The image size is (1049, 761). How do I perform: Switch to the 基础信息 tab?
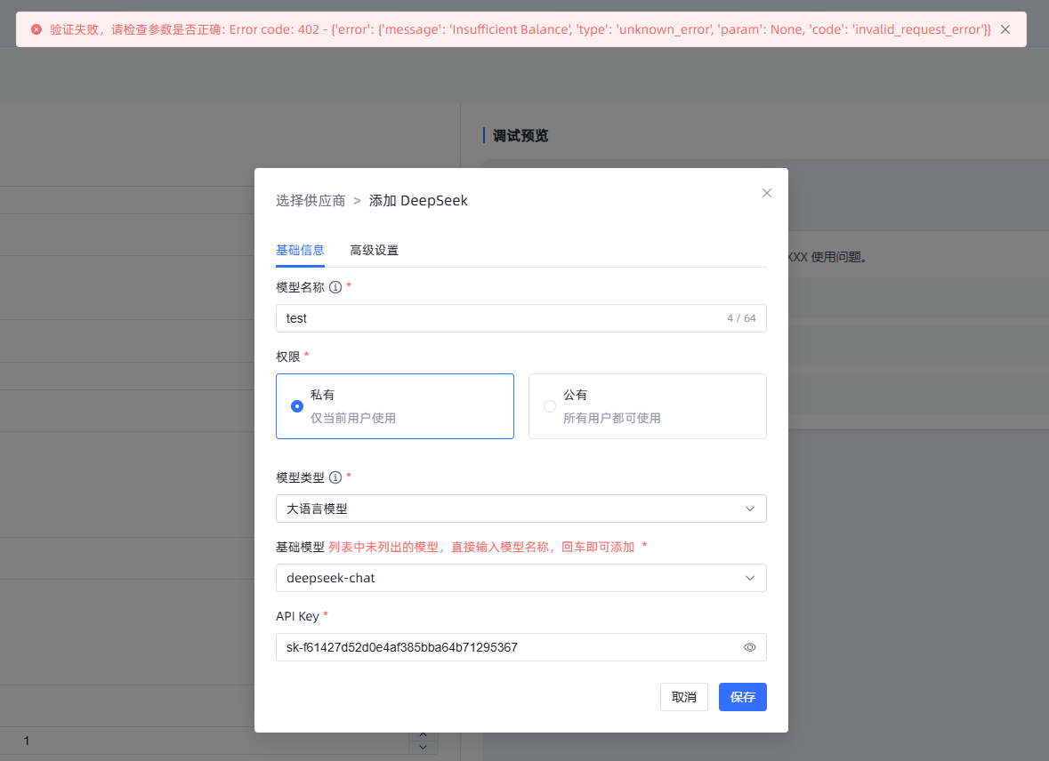300,250
